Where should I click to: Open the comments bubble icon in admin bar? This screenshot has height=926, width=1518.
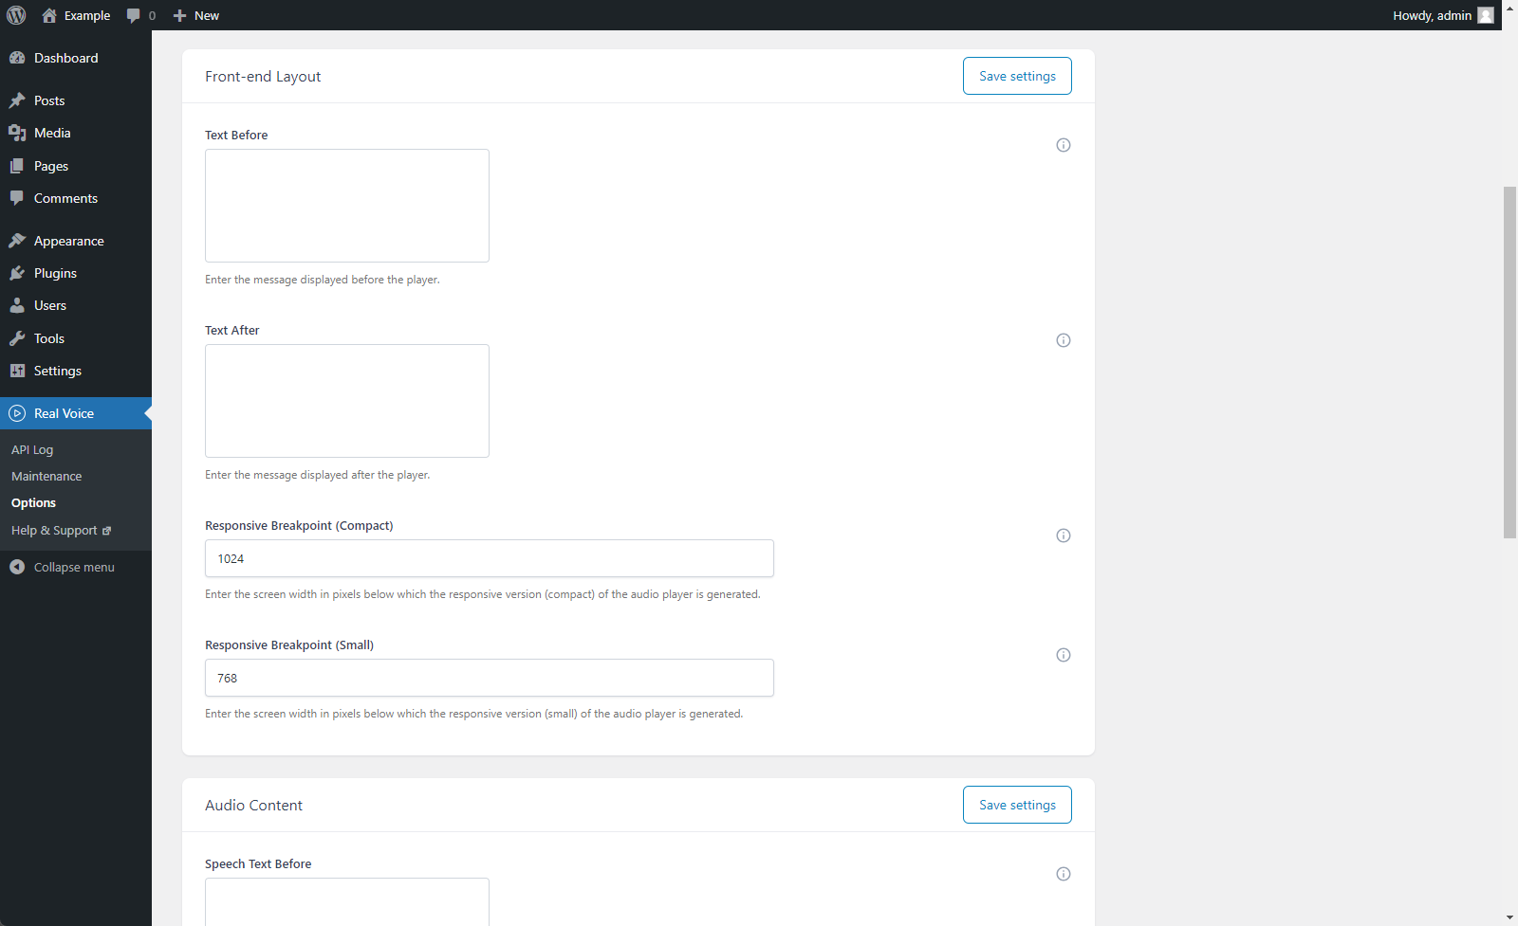point(133,15)
